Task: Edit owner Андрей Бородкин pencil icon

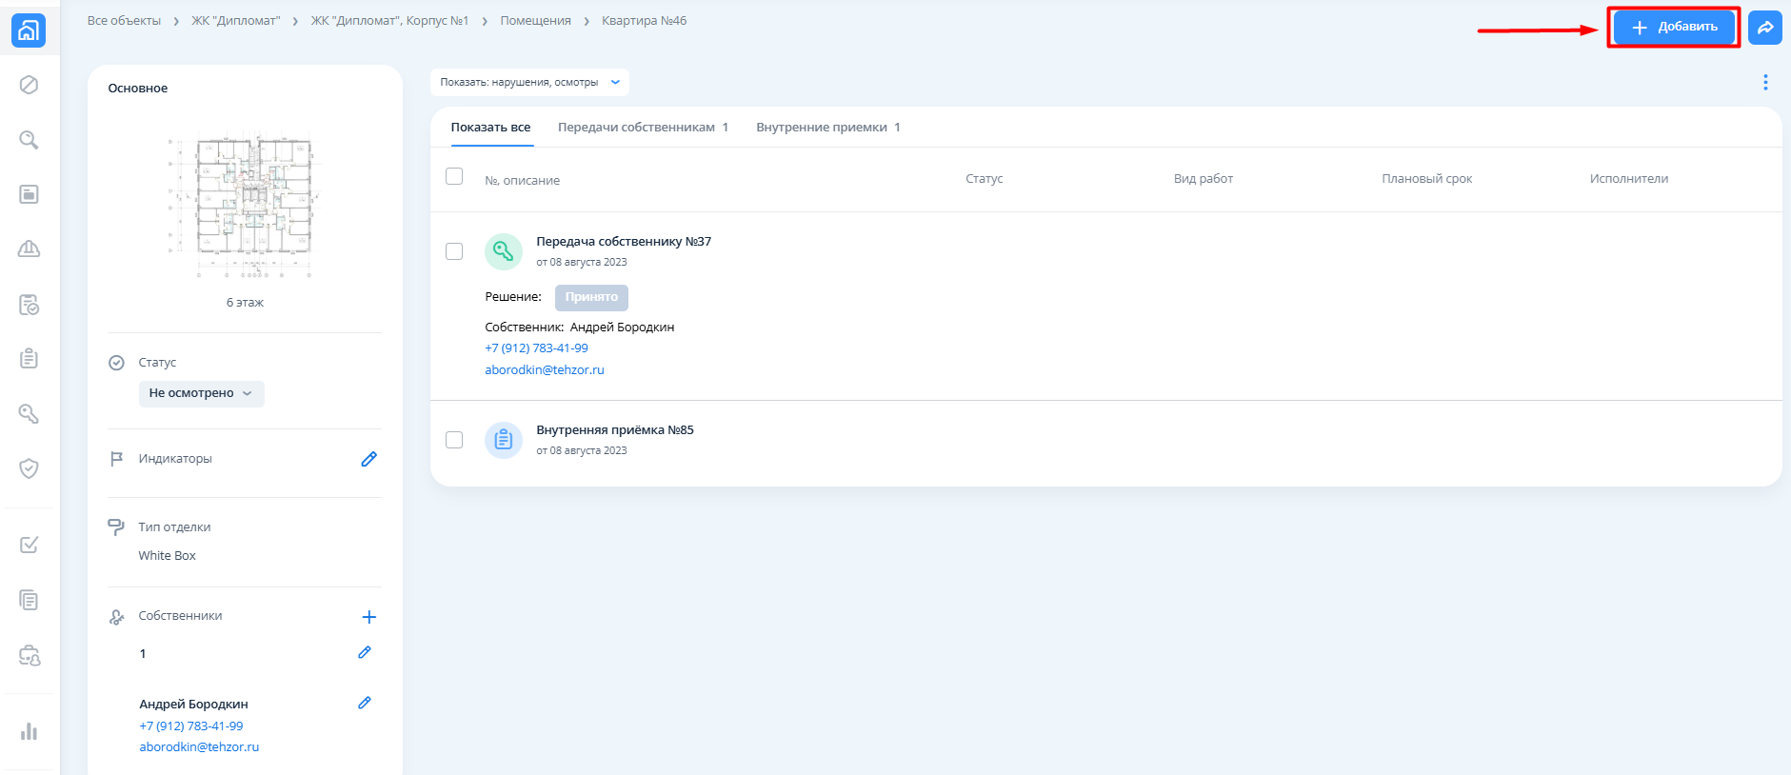Action: pos(364,704)
